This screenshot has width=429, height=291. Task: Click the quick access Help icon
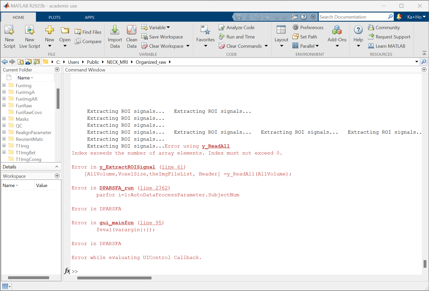[304, 17]
